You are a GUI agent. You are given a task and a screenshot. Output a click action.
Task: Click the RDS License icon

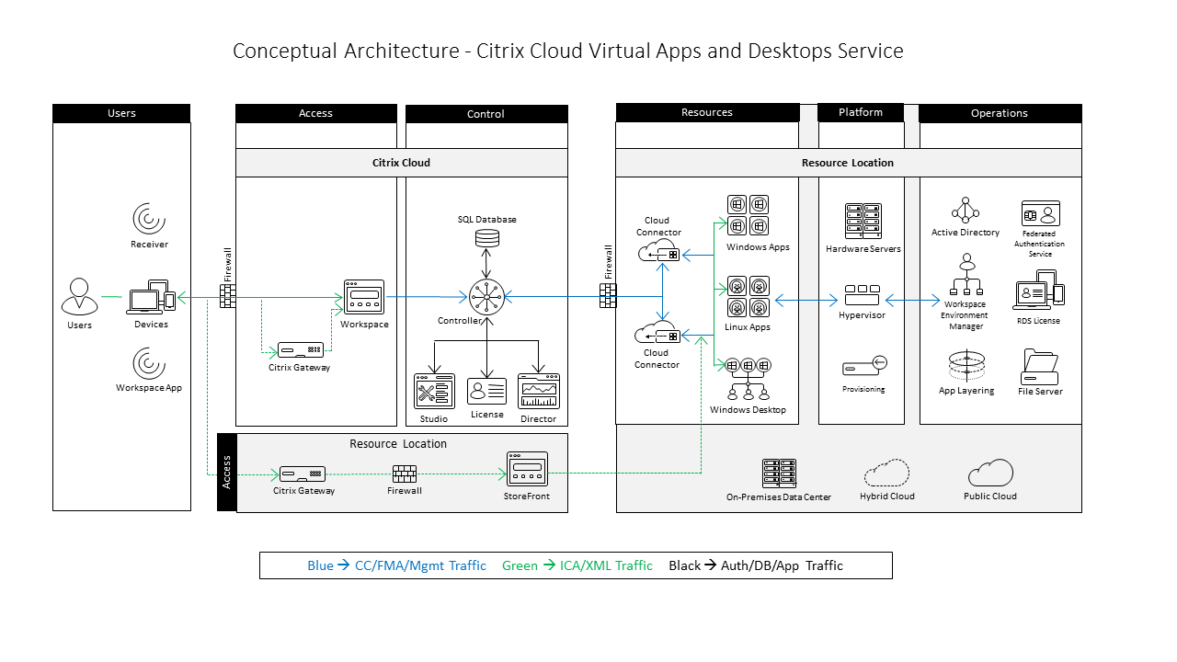pyautogui.click(x=1039, y=291)
